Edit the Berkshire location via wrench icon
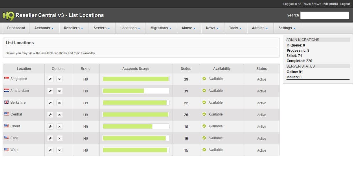The height and width of the screenshot is (188, 353). (x=50, y=103)
